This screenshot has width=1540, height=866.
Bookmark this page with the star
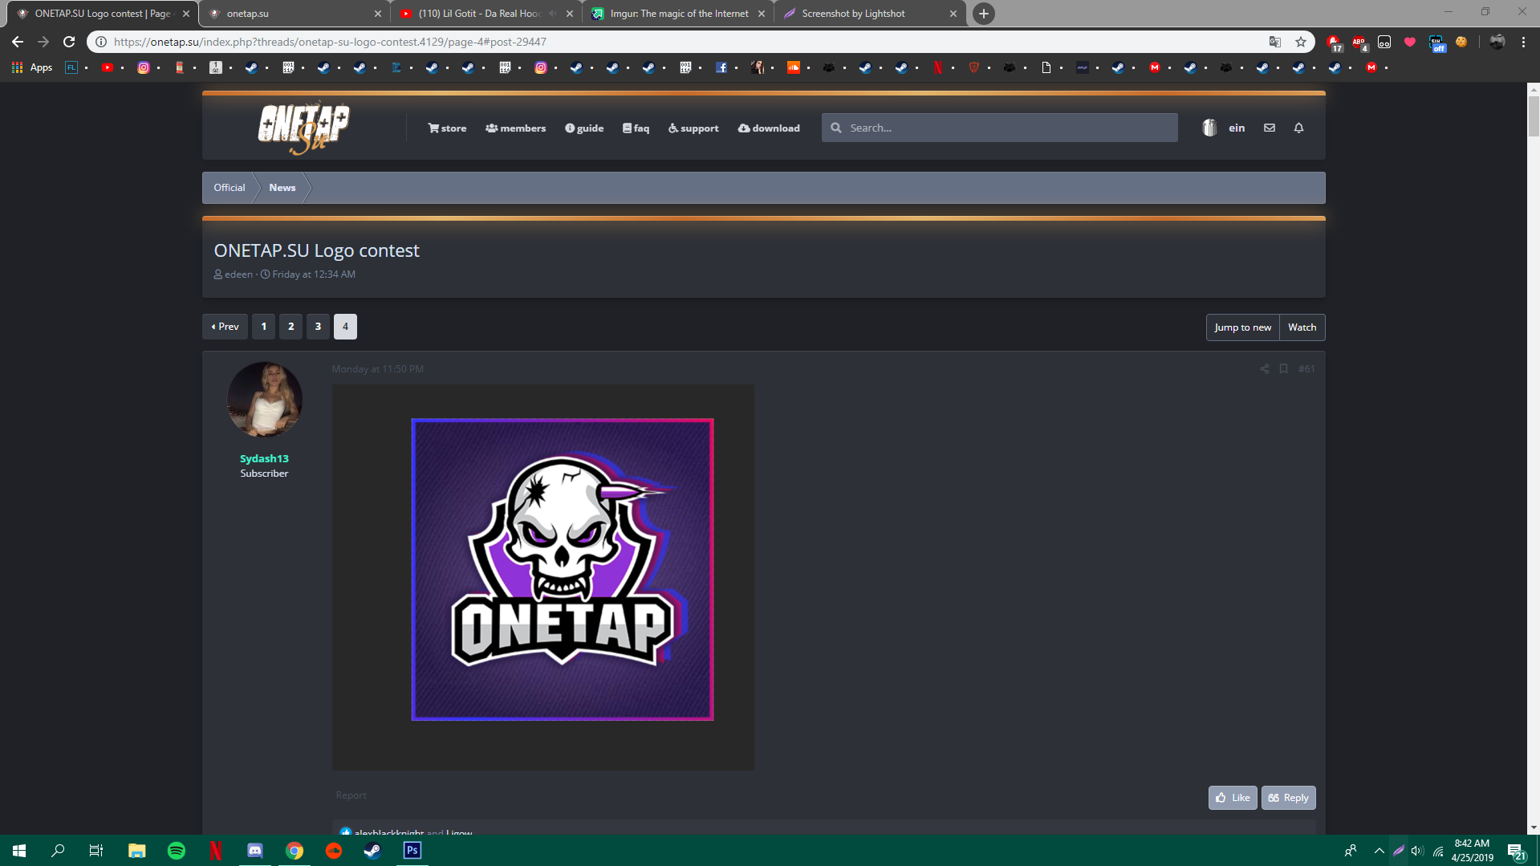pyautogui.click(x=1301, y=42)
